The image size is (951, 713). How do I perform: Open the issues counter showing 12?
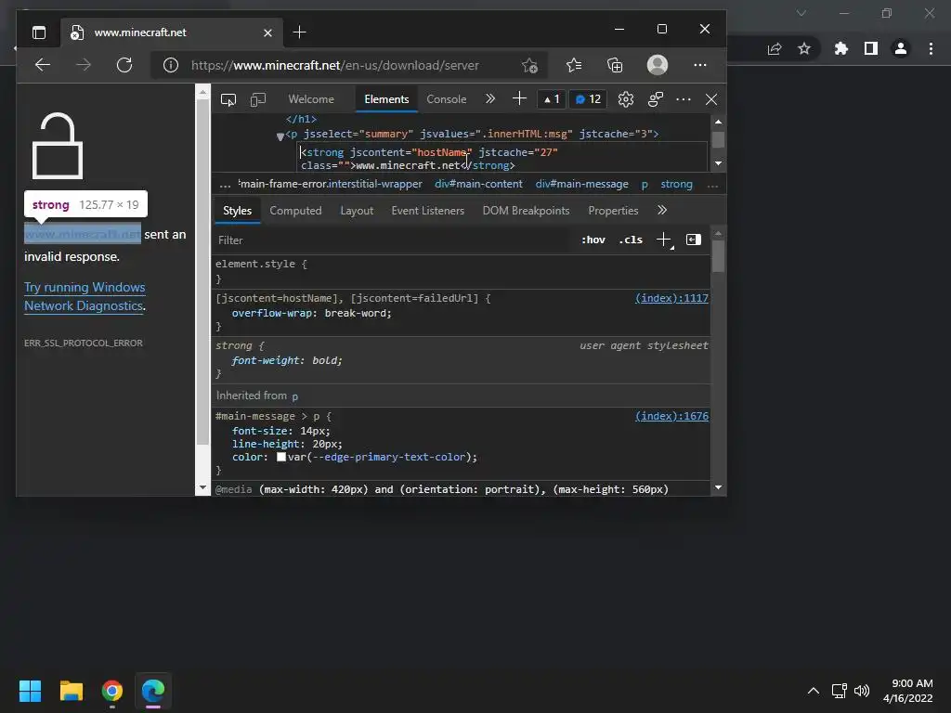[588, 98]
